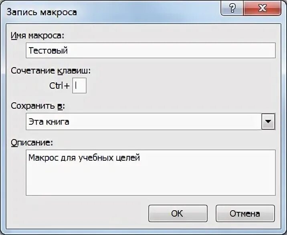Click inside the Ctrl+ shortcut key box
The image size is (287, 235).
pyautogui.click(x=79, y=86)
